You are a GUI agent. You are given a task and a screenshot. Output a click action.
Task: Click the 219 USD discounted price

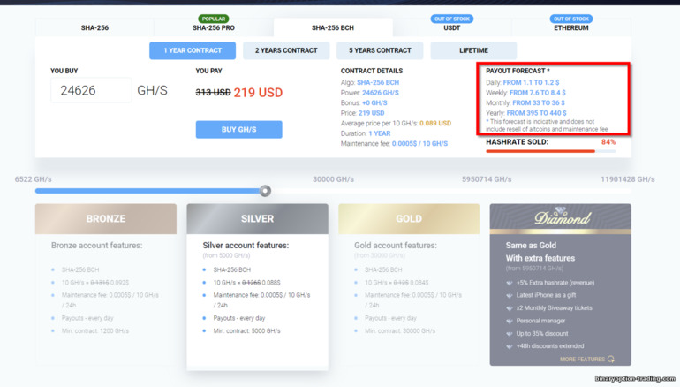[x=258, y=93]
